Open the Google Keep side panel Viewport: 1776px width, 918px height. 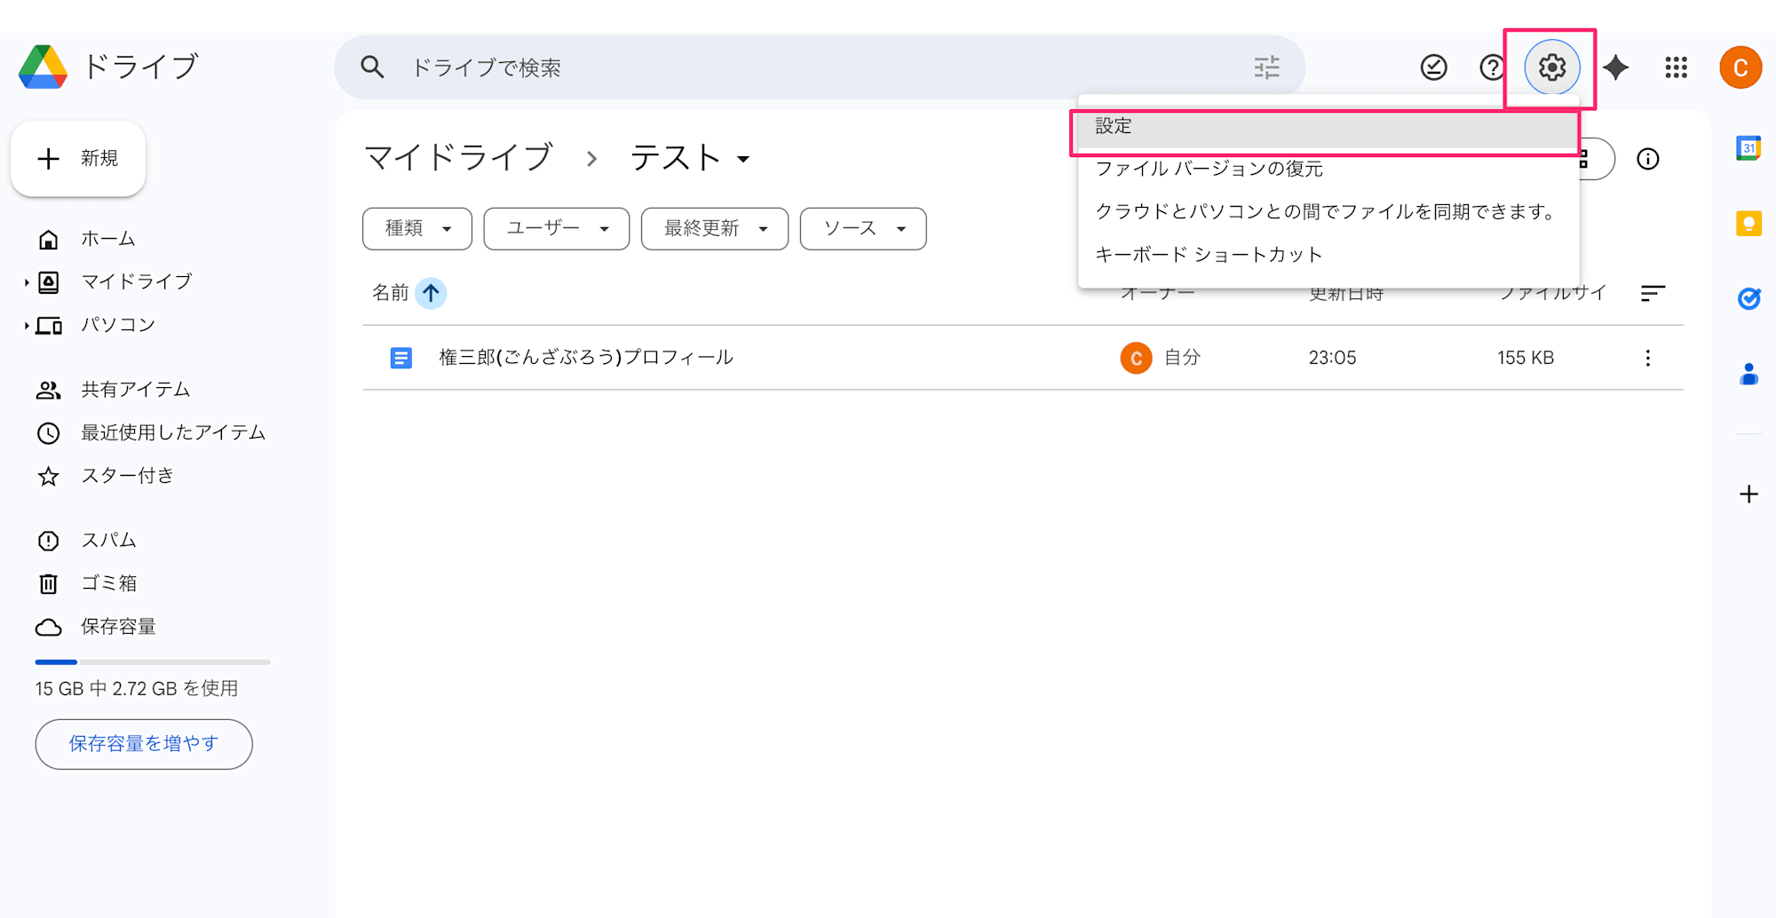pos(1748,223)
